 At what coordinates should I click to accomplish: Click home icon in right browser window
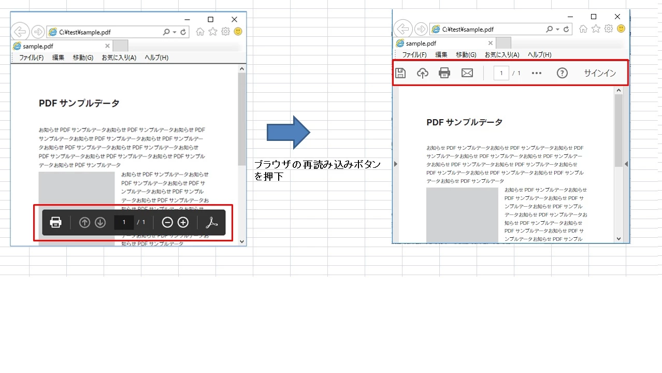pyautogui.click(x=583, y=29)
